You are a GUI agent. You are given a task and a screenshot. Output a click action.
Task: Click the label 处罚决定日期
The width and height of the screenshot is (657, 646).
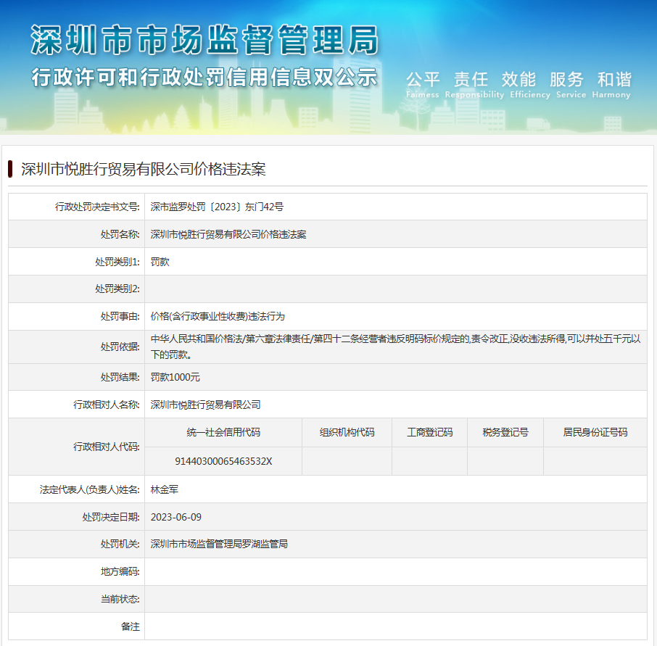click(111, 517)
